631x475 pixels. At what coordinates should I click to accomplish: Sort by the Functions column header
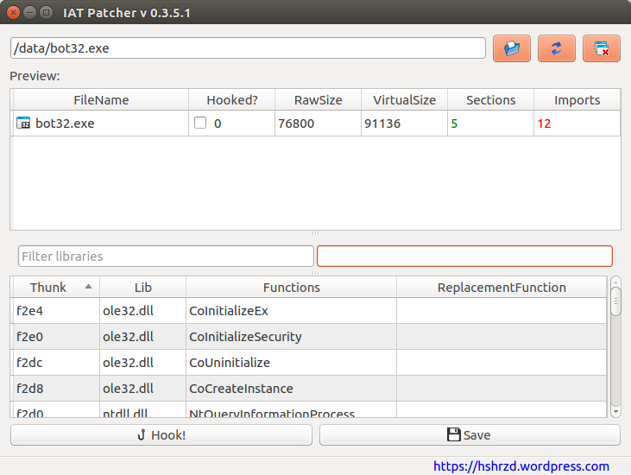point(291,288)
